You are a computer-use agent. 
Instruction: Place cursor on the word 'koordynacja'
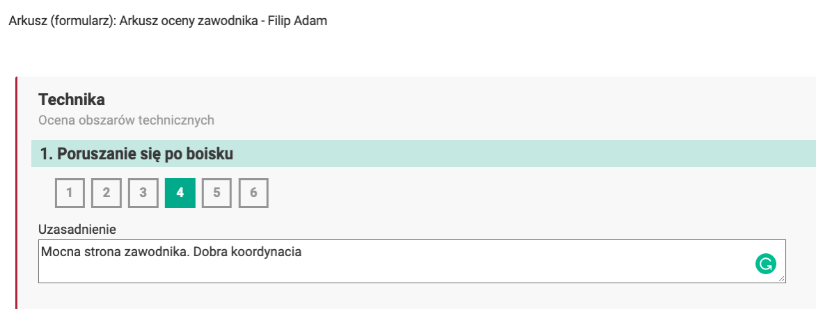pyautogui.click(x=270, y=252)
